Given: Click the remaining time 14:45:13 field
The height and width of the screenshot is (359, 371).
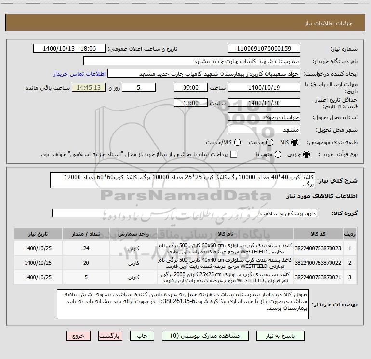Looking at the screenshot, I should (89, 88).
